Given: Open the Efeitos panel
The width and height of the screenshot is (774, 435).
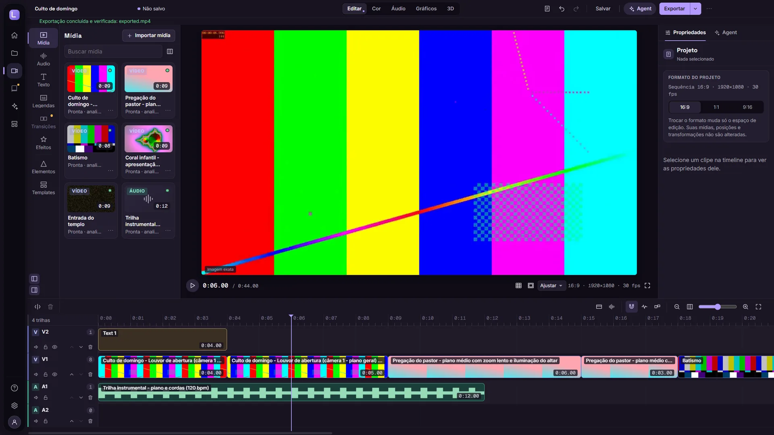Looking at the screenshot, I should [44, 143].
